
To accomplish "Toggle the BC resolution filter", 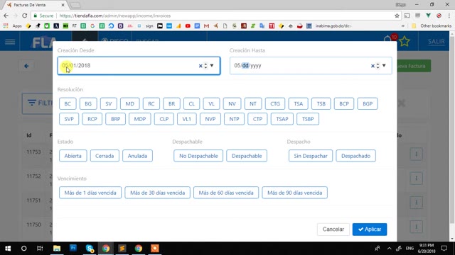I will pyautogui.click(x=68, y=104).
